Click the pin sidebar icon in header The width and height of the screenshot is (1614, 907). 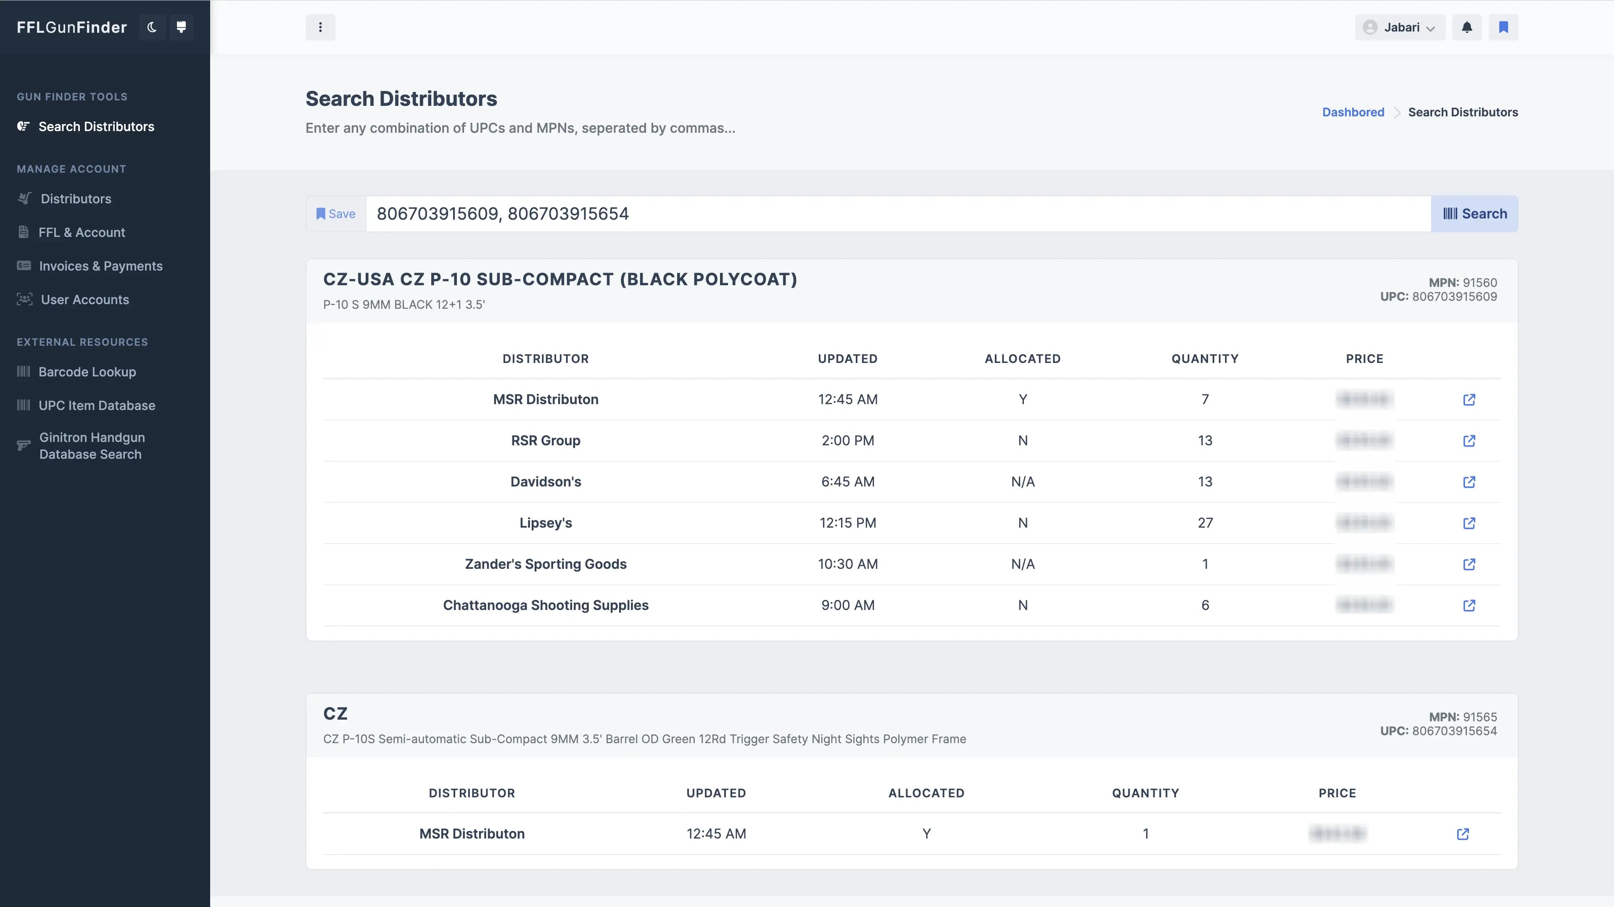click(181, 27)
